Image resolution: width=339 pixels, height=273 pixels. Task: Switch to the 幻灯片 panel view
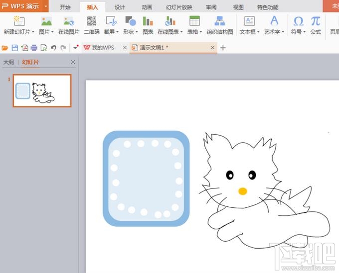[30, 62]
